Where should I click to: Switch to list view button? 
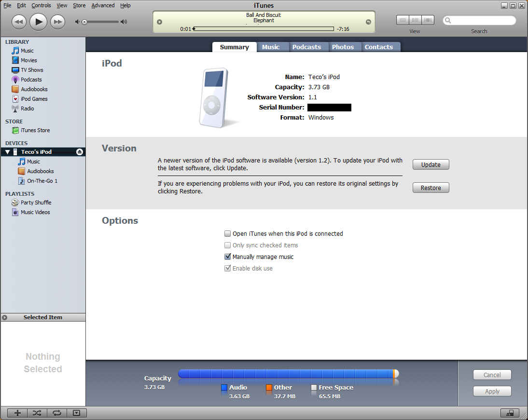point(403,20)
